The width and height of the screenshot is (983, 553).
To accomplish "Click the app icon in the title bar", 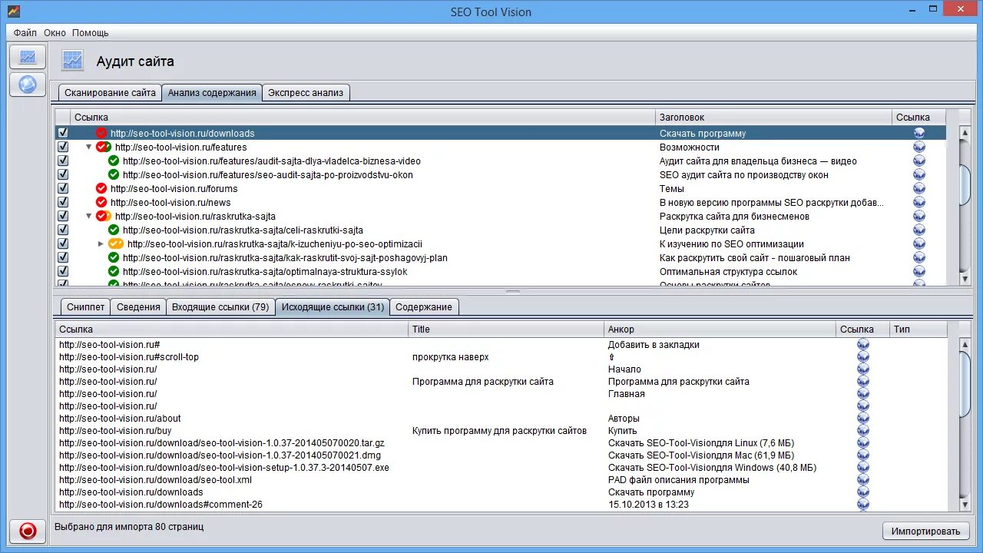I will 13,12.
